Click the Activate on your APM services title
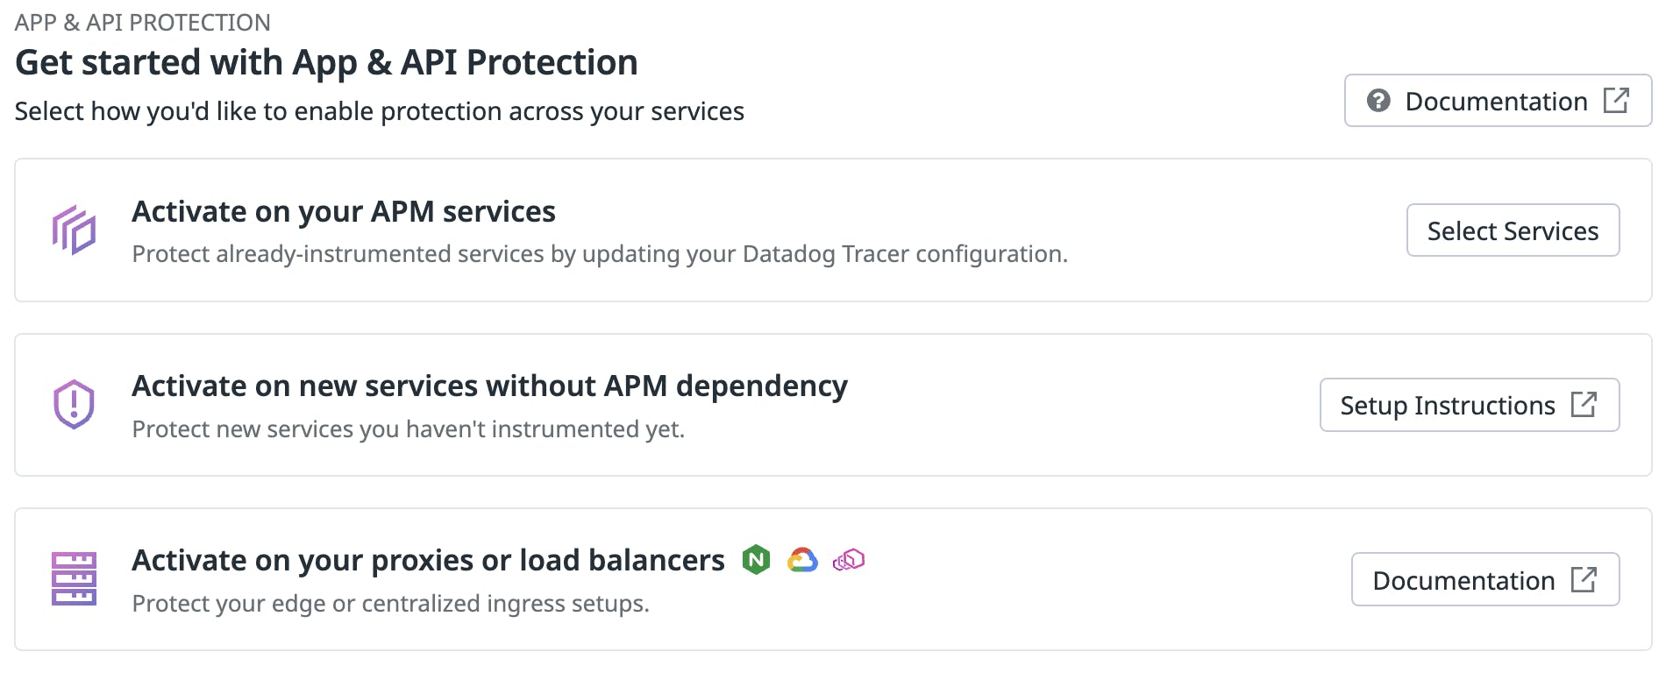This screenshot has height=687, width=1680. point(344,211)
